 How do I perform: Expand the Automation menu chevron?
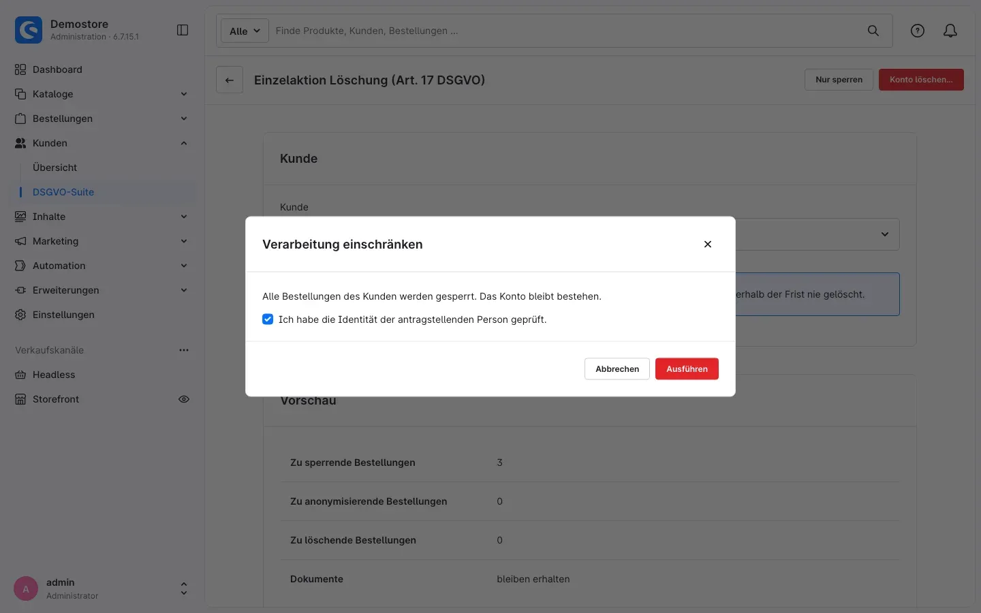184,266
